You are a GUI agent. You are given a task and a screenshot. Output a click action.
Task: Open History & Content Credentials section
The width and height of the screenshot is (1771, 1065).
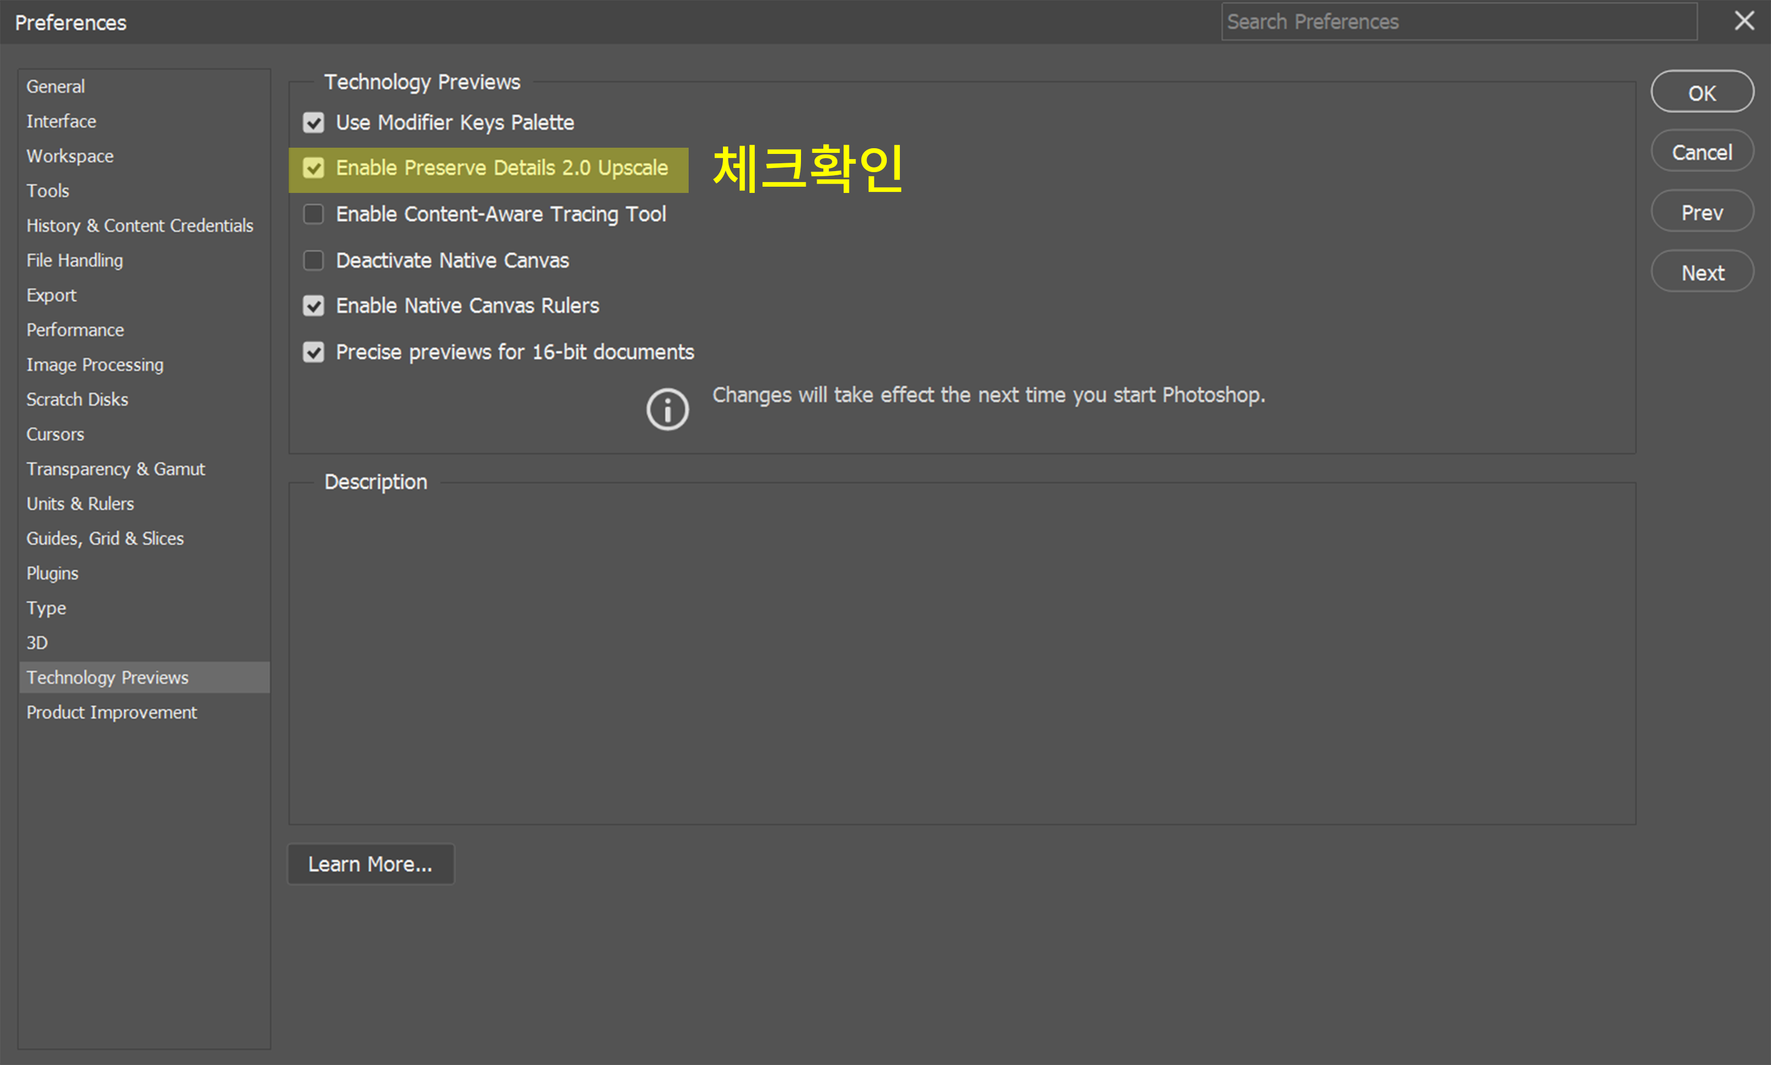(x=140, y=225)
